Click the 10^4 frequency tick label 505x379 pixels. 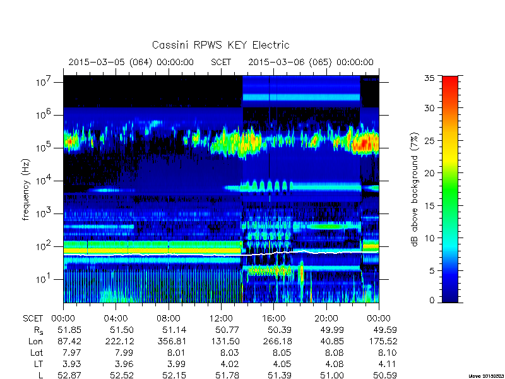(44, 181)
